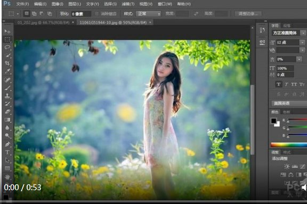The image size is (307, 204).
Task: Switch to the 01_202.jpg document tab
Action: pos(43,22)
